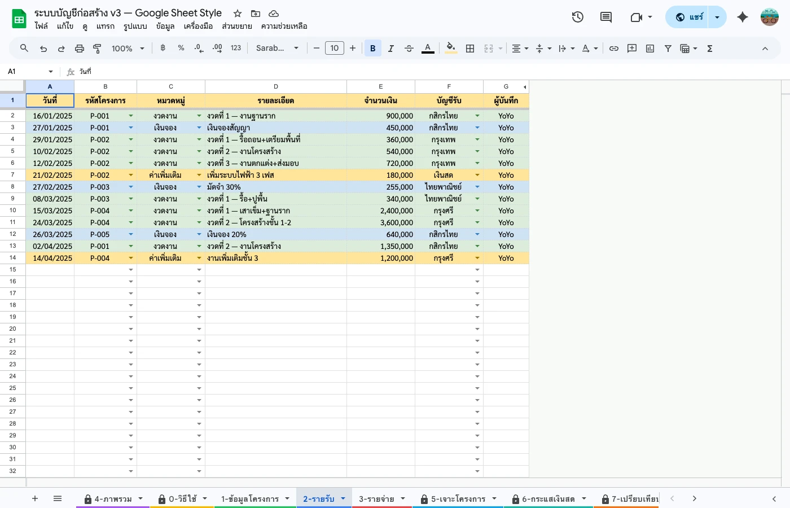
Task: Add a new sheet with the plus button
Action: pos(35,498)
